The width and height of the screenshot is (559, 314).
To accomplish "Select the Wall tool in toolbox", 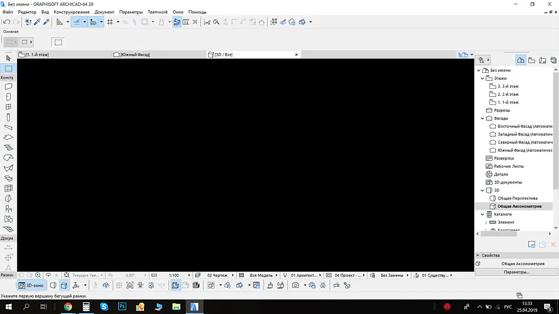I will [8, 87].
